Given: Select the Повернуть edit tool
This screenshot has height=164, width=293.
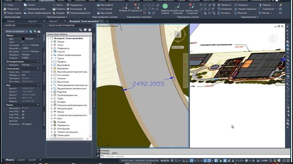Looking at the screenshot, I should click(x=241, y=5).
